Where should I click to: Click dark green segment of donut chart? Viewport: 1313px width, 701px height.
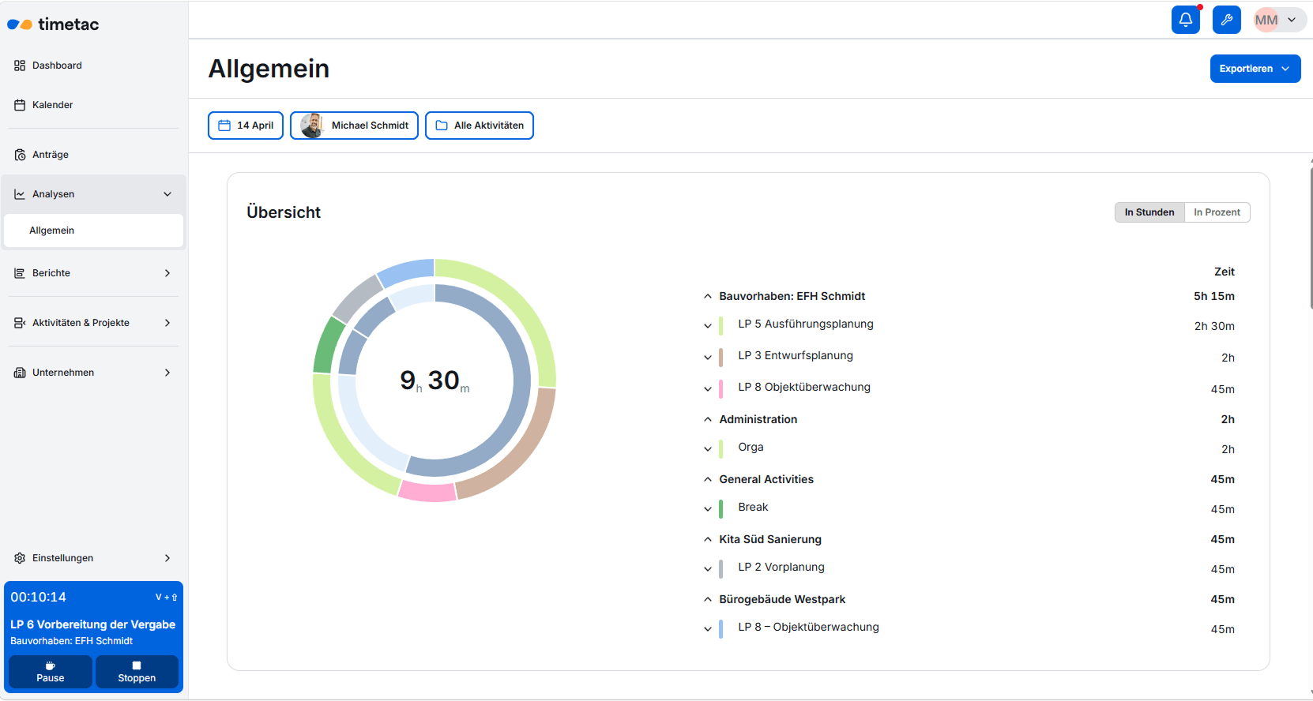point(328,346)
